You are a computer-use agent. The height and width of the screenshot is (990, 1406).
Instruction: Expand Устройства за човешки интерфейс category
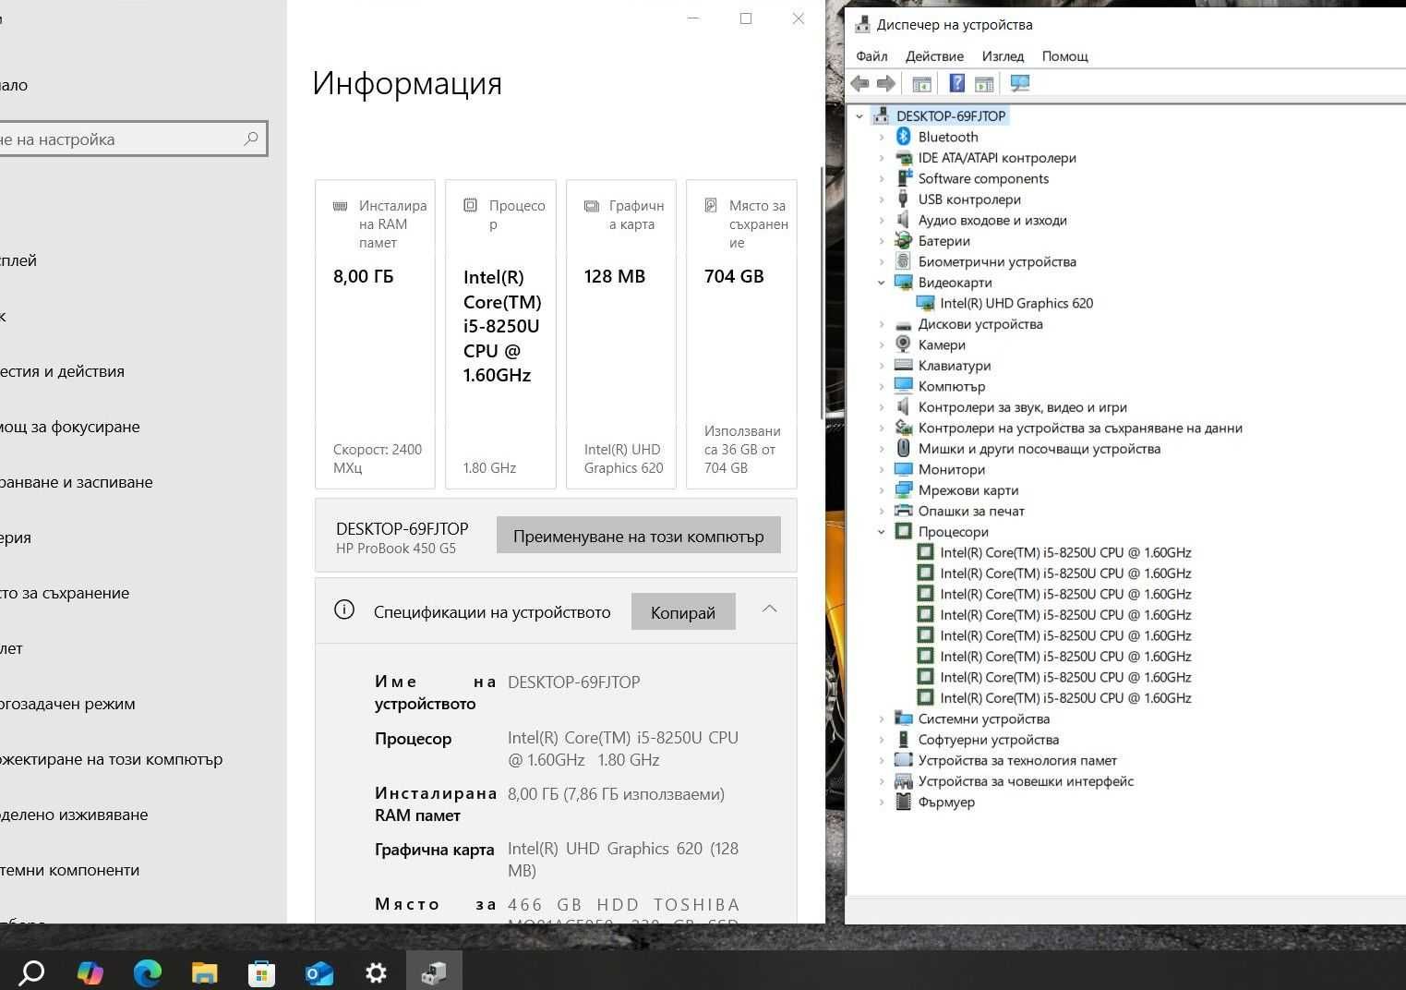coord(882,781)
